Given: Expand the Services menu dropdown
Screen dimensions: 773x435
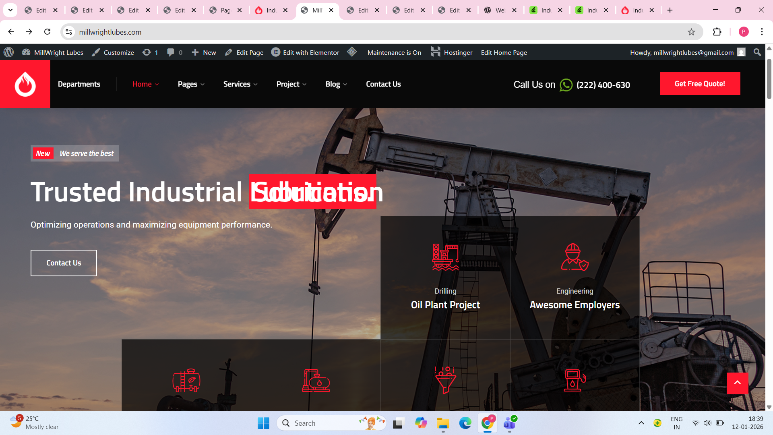Looking at the screenshot, I should (x=240, y=84).
